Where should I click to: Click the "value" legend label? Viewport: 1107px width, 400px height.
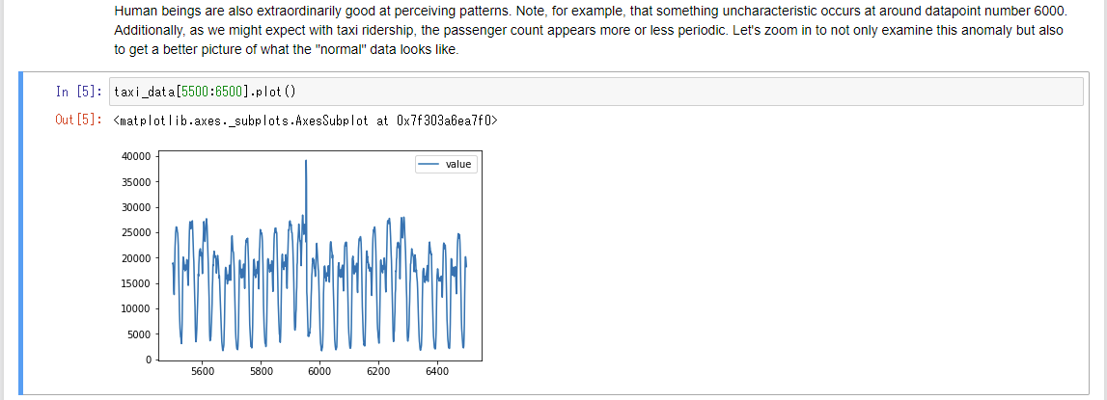coord(458,165)
